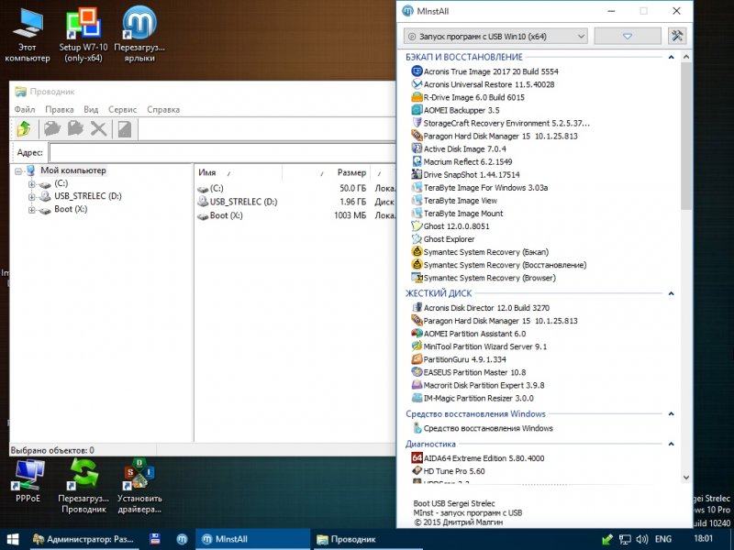The height and width of the screenshot is (550, 734).
Task: Collapse Диагностика section
Action: tap(671, 444)
